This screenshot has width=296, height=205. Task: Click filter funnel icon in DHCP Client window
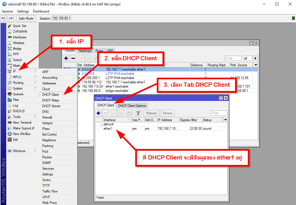[x=138, y=113]
